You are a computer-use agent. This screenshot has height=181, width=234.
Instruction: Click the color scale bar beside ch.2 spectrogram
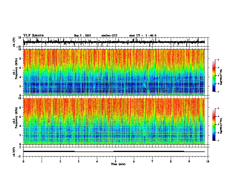point(214,125)
